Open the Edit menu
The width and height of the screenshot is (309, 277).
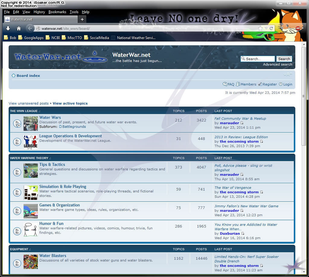[x=16, y=12]
